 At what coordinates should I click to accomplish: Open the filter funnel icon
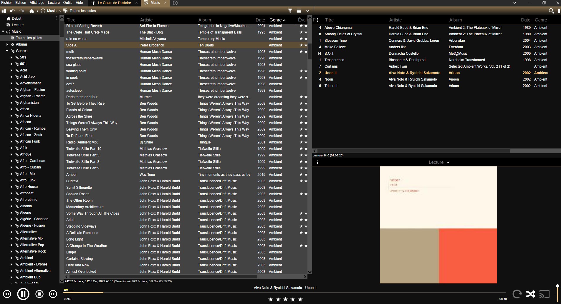[290, 11]
